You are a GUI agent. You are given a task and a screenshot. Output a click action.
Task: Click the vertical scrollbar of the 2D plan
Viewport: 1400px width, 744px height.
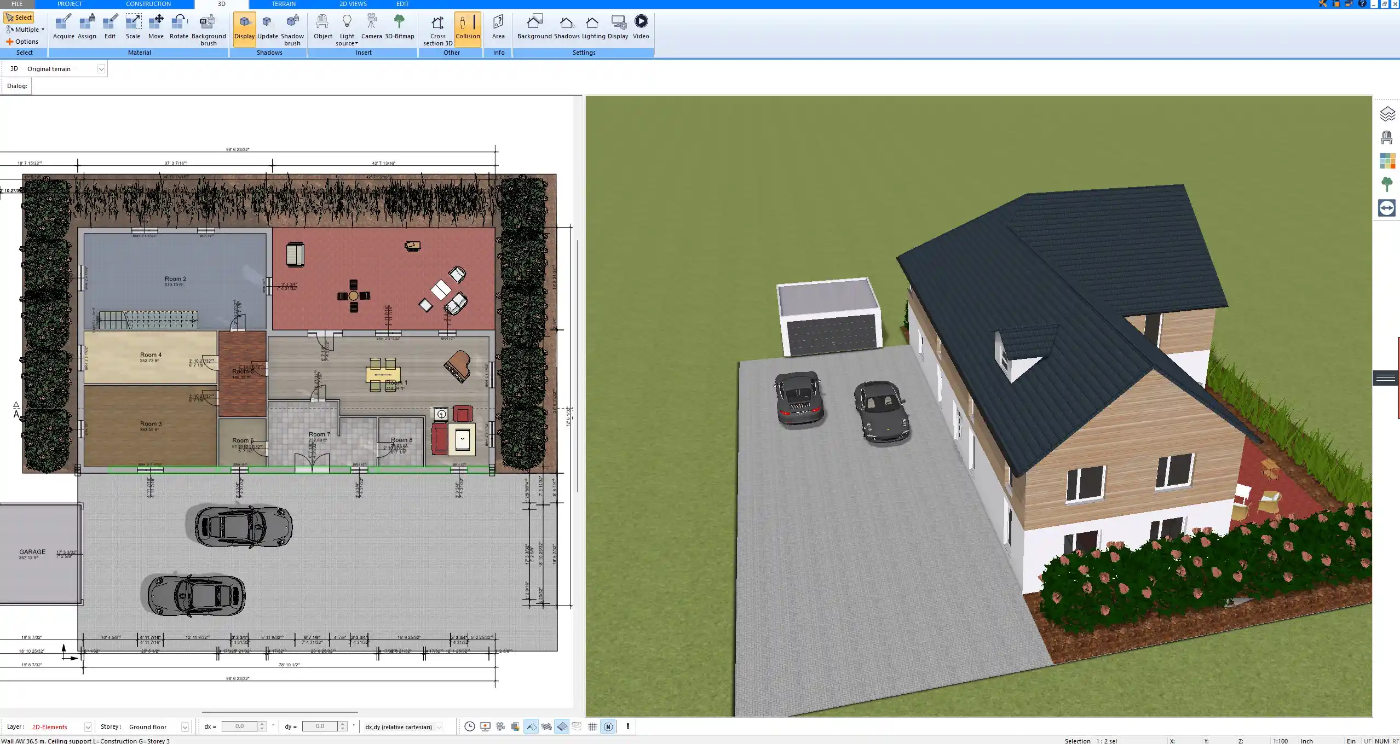pyautogui.click(x=578, y=367)
